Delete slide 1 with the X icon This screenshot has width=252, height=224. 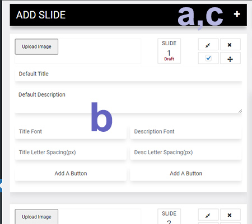(x=230, y=45)
